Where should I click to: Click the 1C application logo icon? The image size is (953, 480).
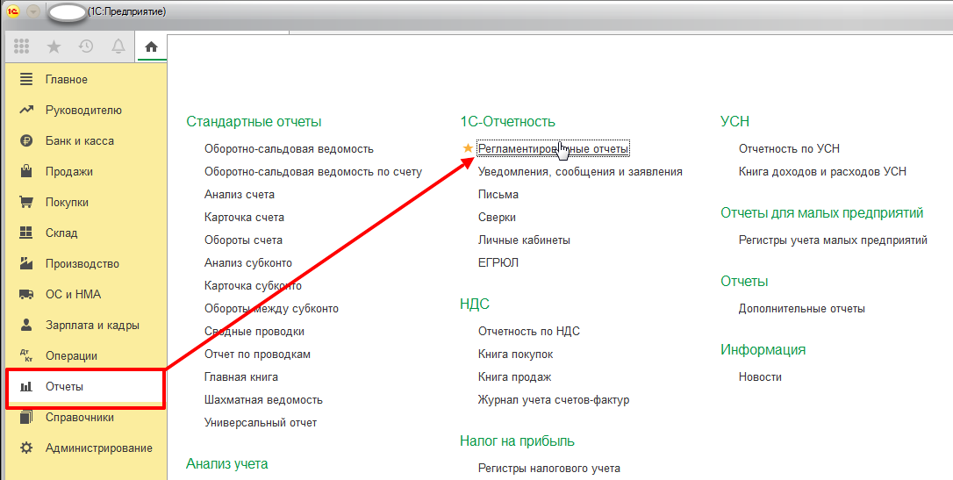(13, 11)
